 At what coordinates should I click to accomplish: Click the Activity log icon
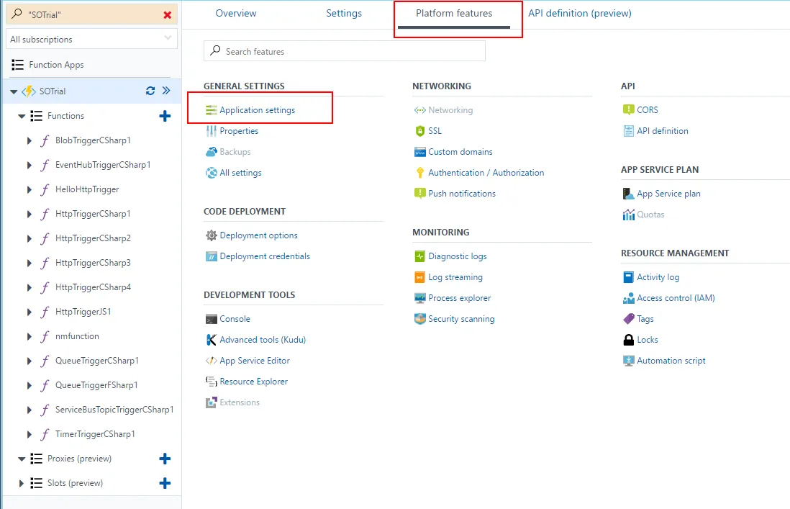628,277
